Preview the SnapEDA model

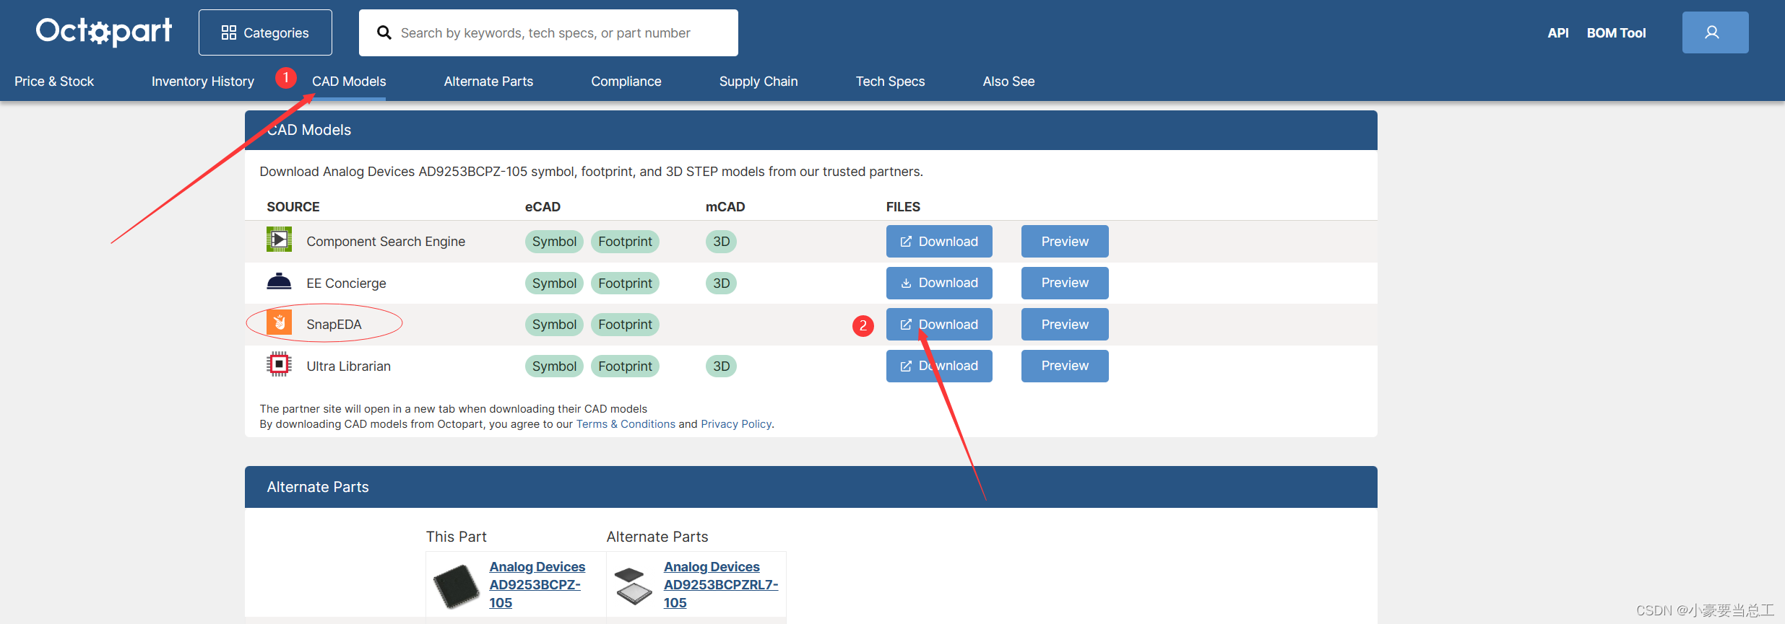click(1065, 325)
